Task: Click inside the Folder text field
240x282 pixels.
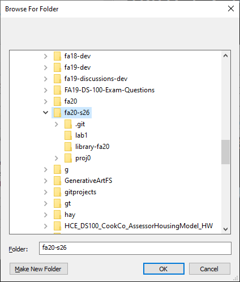Action: (135, 248)
